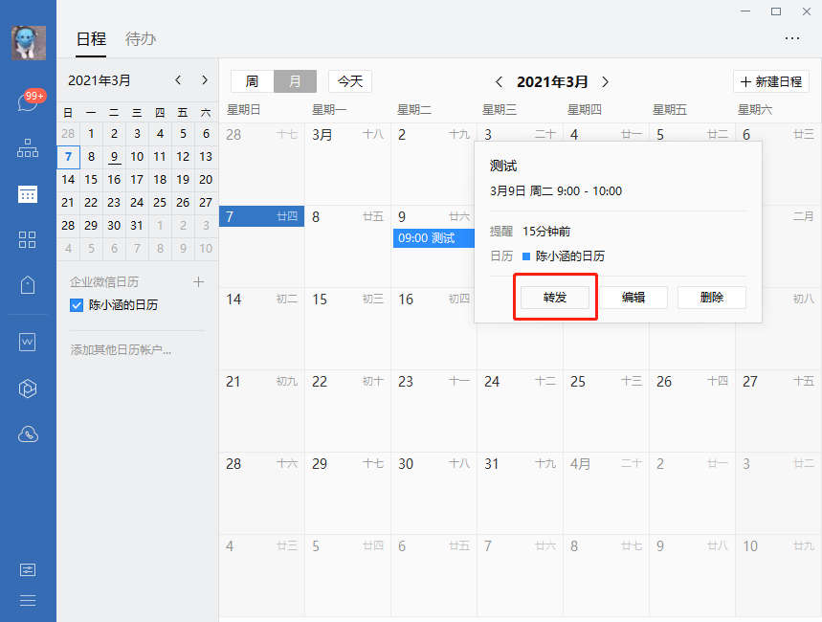822x622 pixels.
Task: Select the 09:00 测试 event on calendar
Action: pos(433,237)
